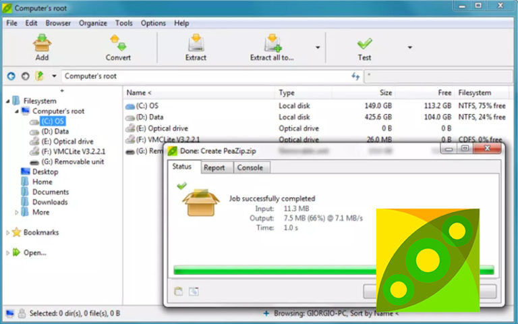Switch to the Console tab
This screenshot has height=324, width=518.
[x=250, y=167]
